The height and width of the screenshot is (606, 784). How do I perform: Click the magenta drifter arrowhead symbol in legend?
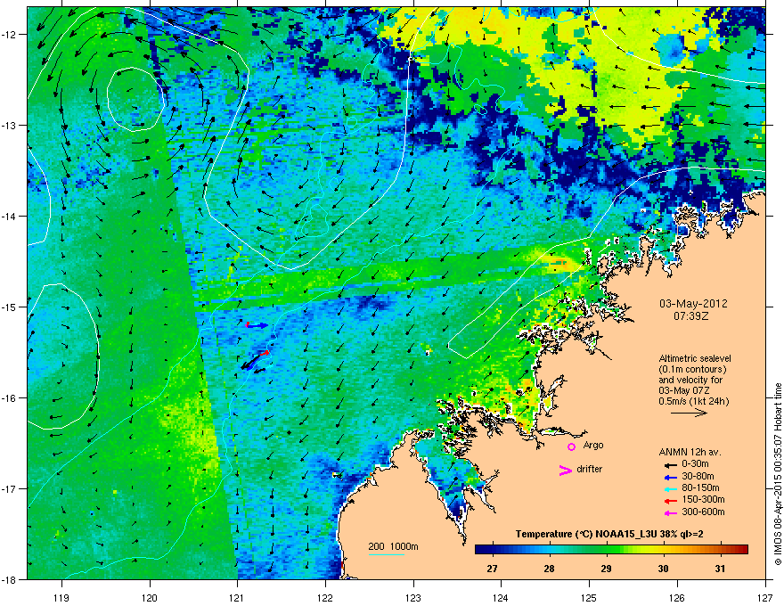(565, 470)
